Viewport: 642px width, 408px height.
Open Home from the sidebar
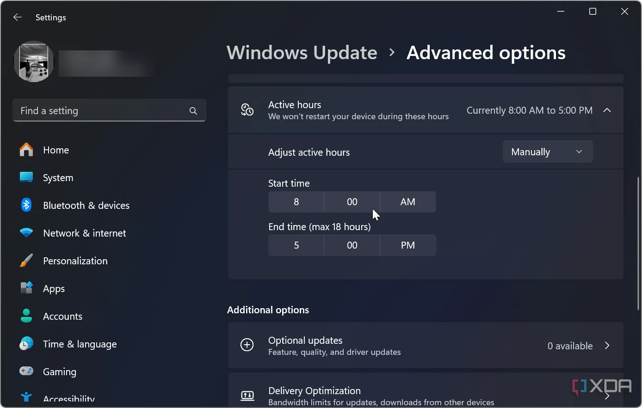(56, 150)
